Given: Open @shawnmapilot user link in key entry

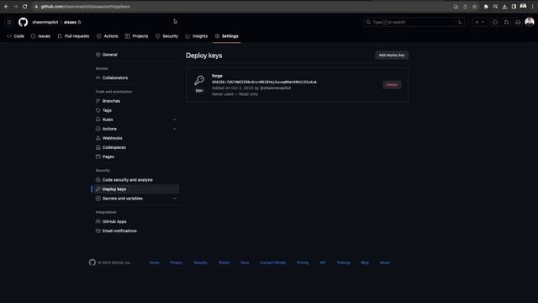Looking at the screenshot, I should (x=275, y=88).
